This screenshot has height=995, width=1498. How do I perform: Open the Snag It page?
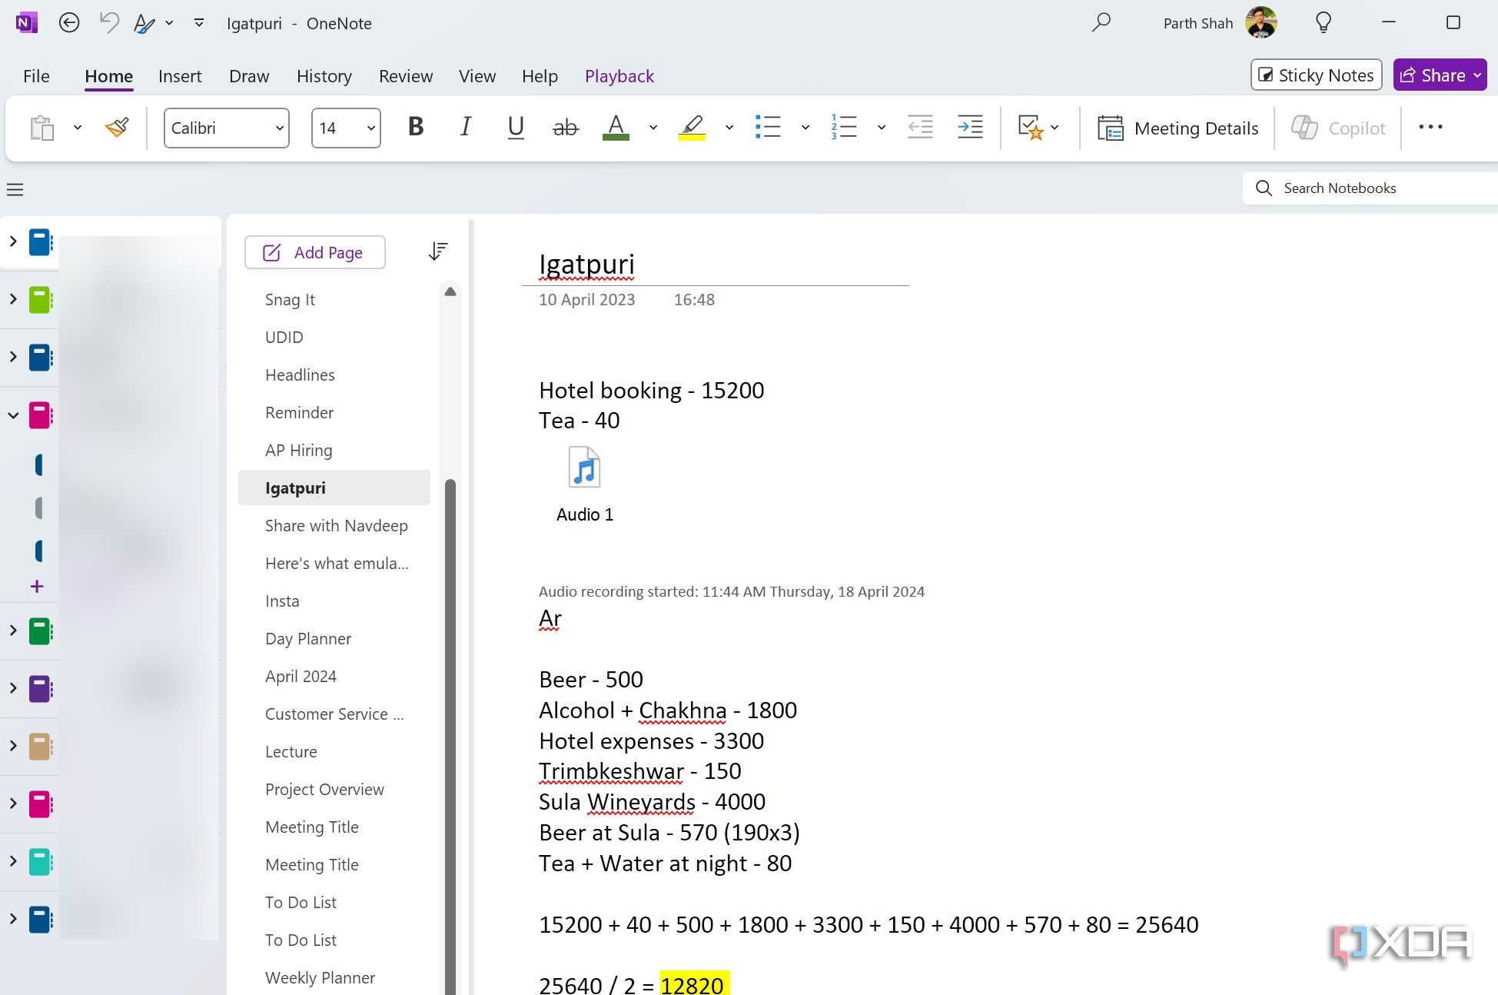tap(334, 299)
